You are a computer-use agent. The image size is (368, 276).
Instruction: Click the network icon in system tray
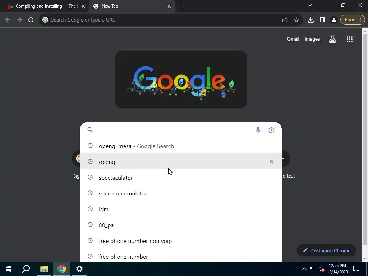(x=313, y=269)
